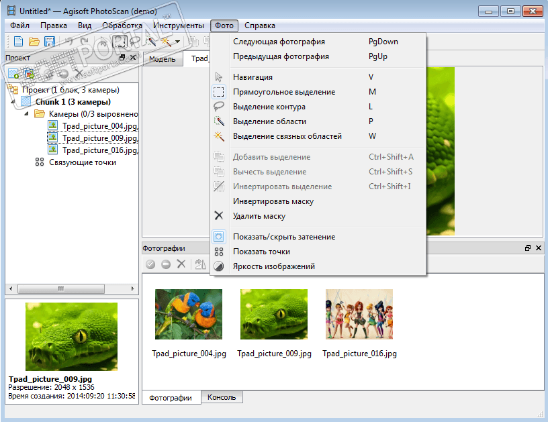This screenshot has width=548, height=422.
Task: Click the Project pane scrollbar right arrow
Action: click(x=132, y=288)
